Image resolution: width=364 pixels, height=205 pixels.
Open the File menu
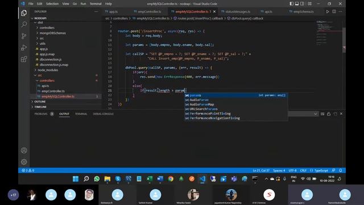(31, 4)
